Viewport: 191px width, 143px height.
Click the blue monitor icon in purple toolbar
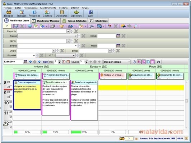click(30, 26)
